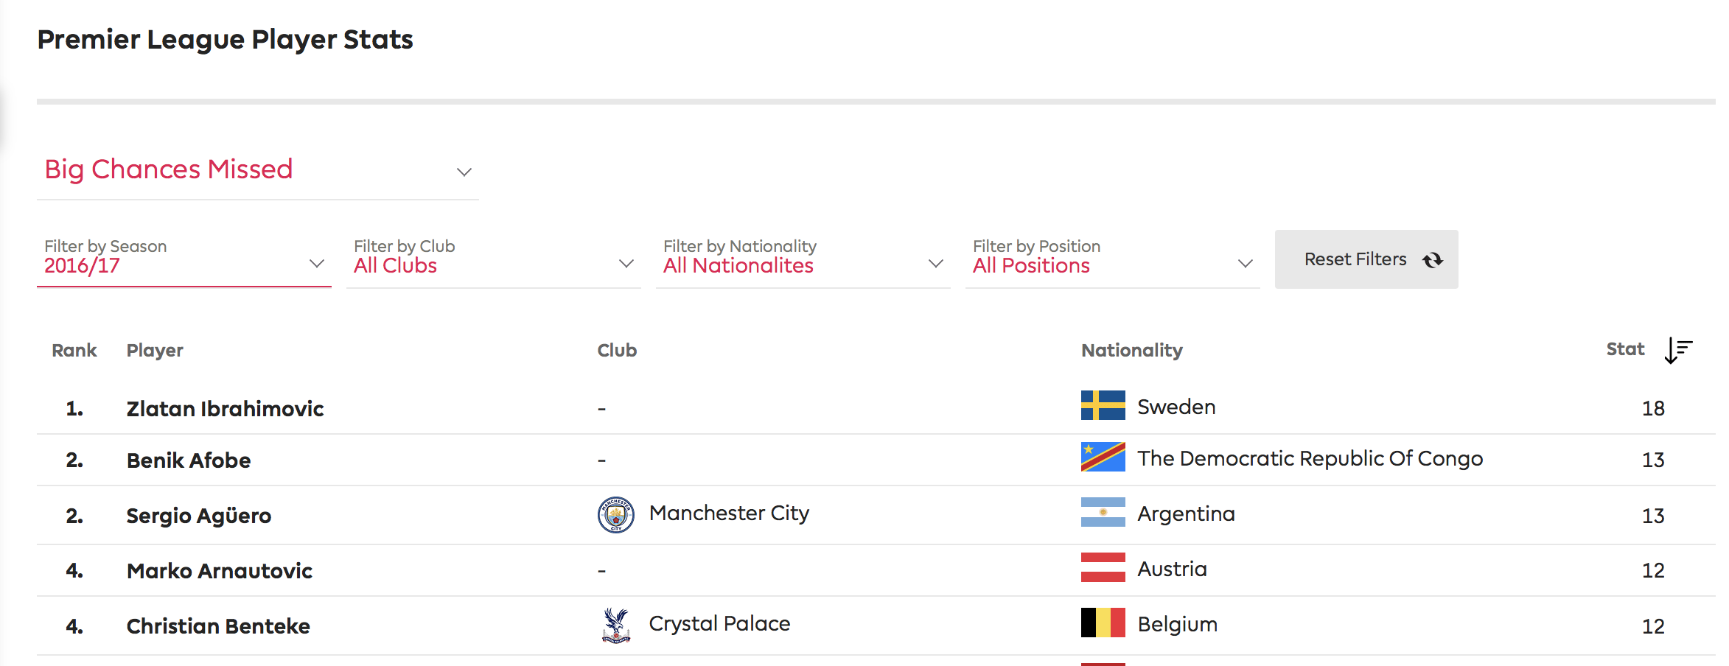Screen dimensions: 1729x666
Task: Click the Argentina flag icon
Action: click(x=1103, y=512)
